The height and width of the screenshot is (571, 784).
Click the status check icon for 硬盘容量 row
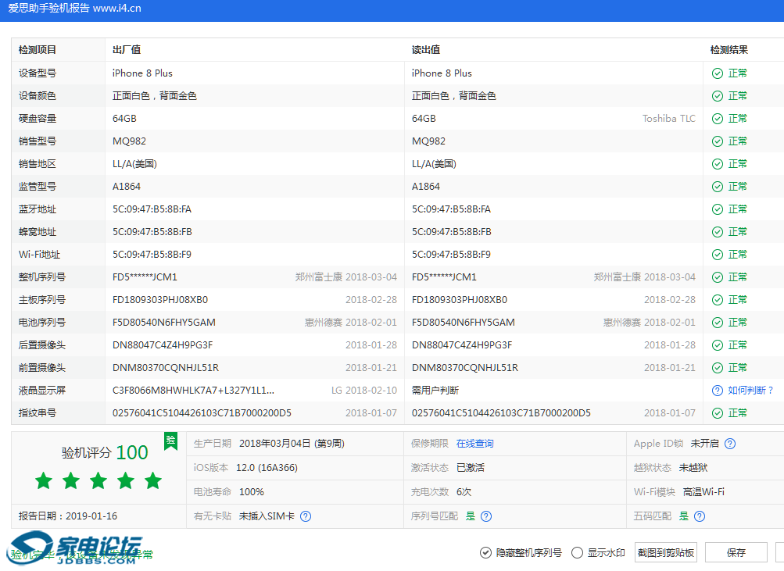(718, 119)
